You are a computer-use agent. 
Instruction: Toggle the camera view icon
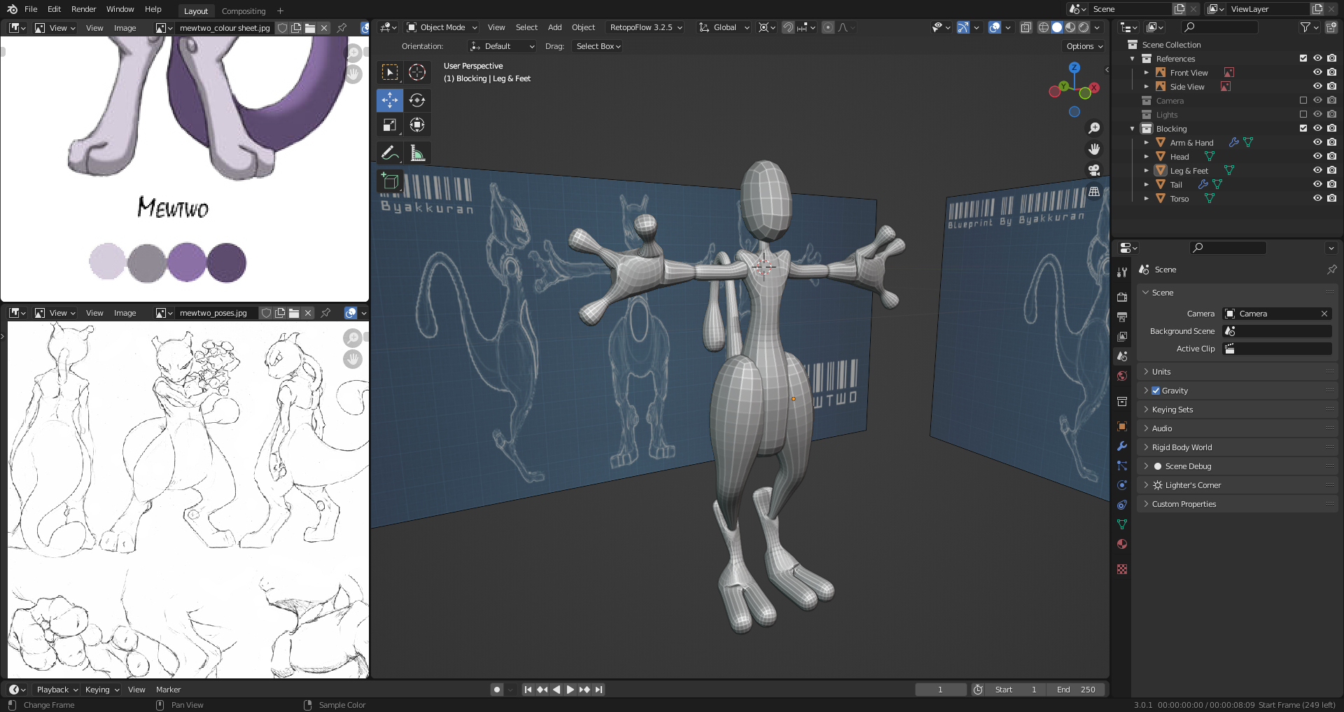point(1093,170)
